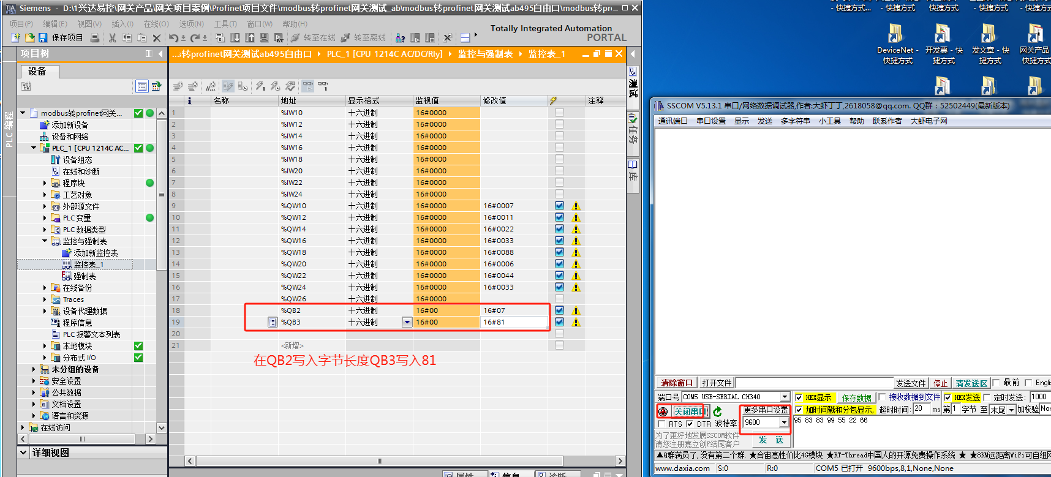Click the Upload from device icon
Screen dimensions: 1051x477
pyautogui.click(x=250, y=38)
